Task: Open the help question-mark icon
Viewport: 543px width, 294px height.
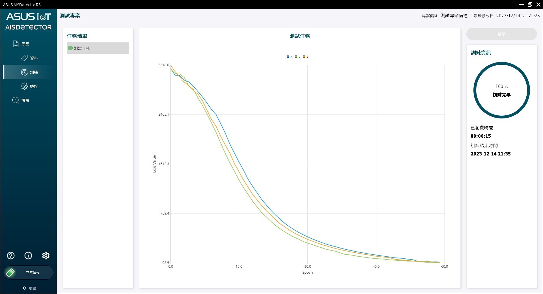Action: 10,256
